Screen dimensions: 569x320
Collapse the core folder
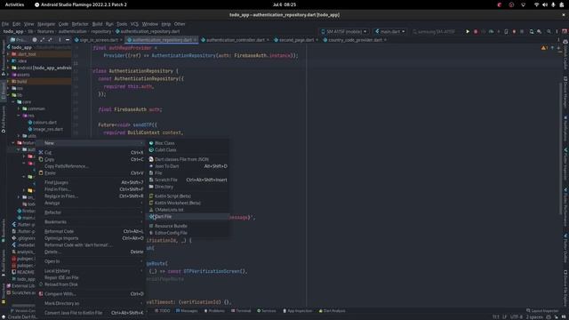[13, 102]
